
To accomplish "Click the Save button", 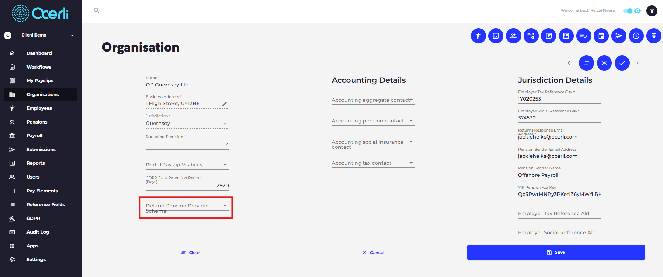I will tap(556, 252).
